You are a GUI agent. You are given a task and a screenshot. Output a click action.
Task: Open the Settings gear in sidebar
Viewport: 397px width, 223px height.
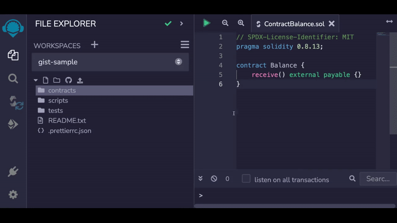tap(13, 195)
